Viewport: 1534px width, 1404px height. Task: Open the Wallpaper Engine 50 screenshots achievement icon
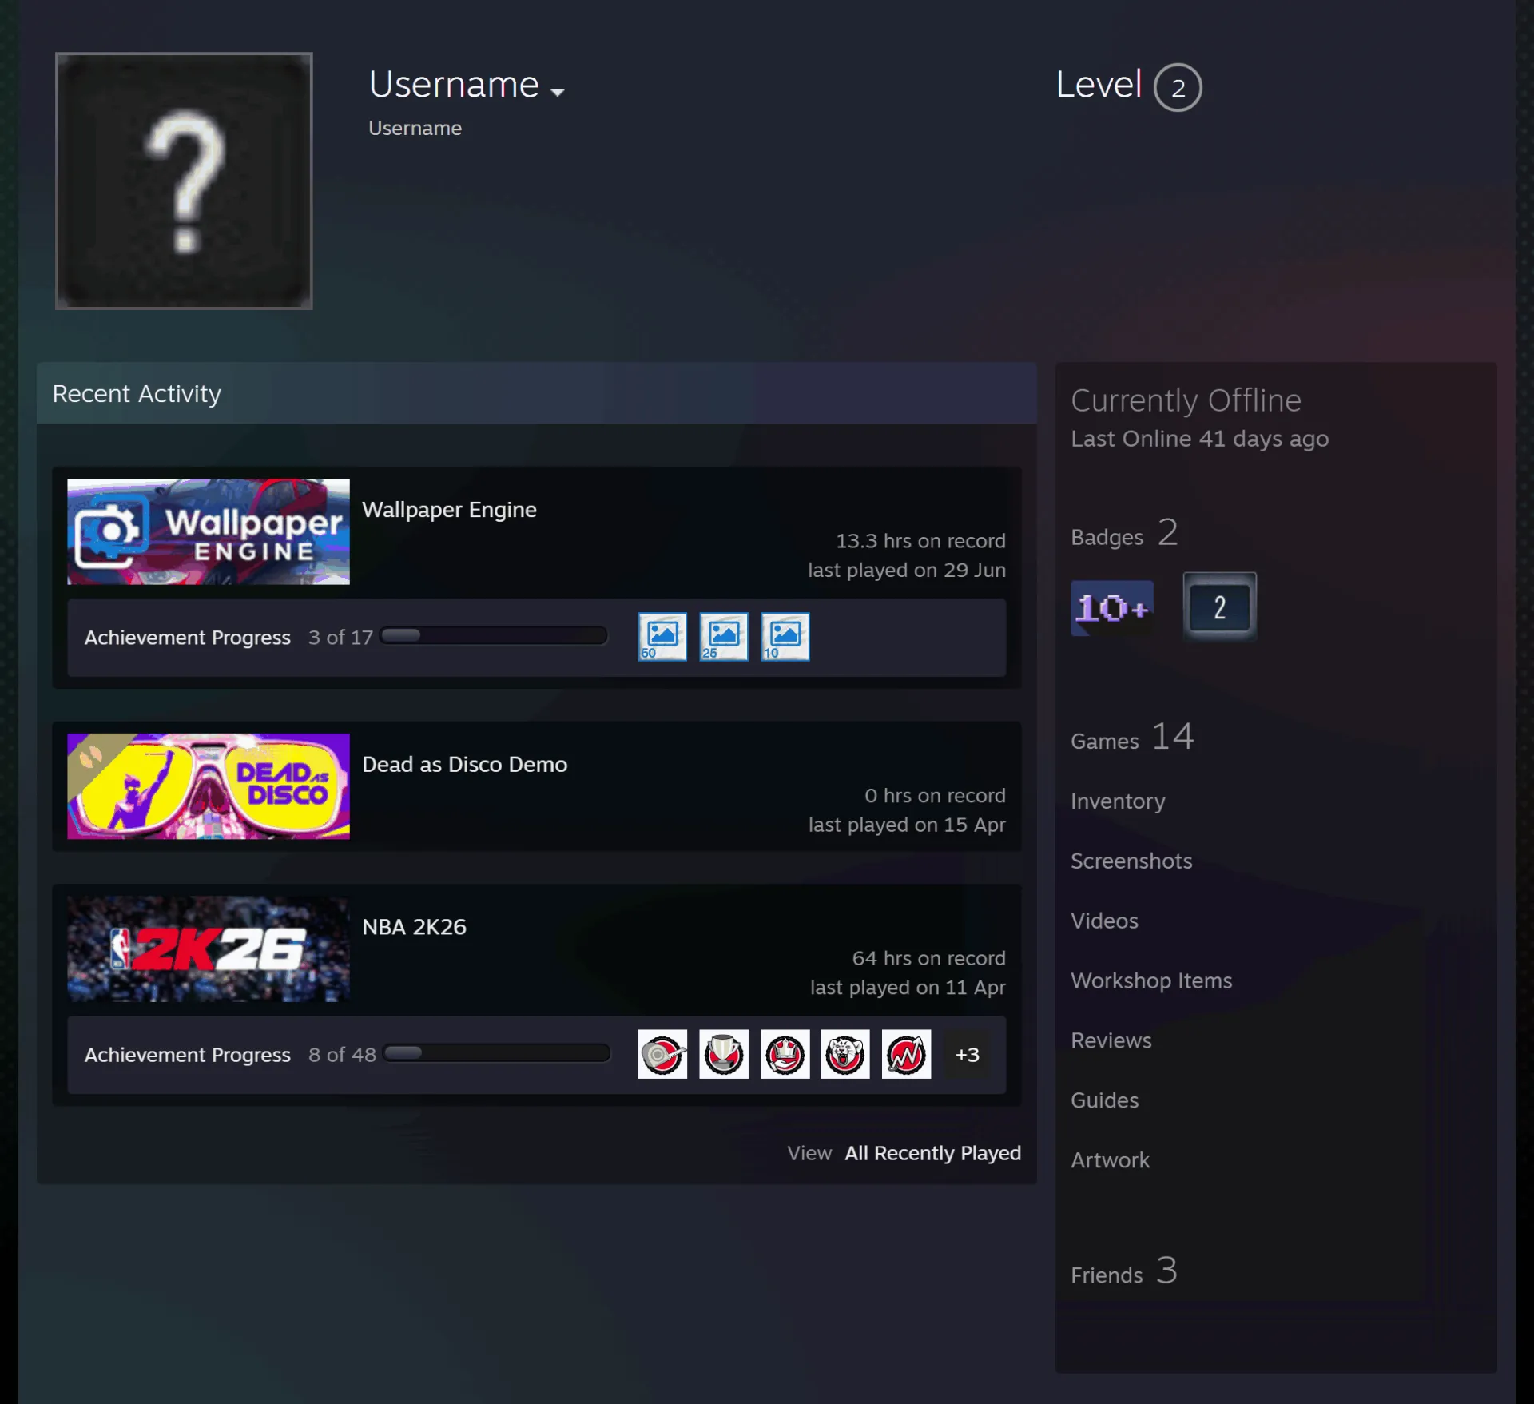pyautogui.click(x=662, y=637)
